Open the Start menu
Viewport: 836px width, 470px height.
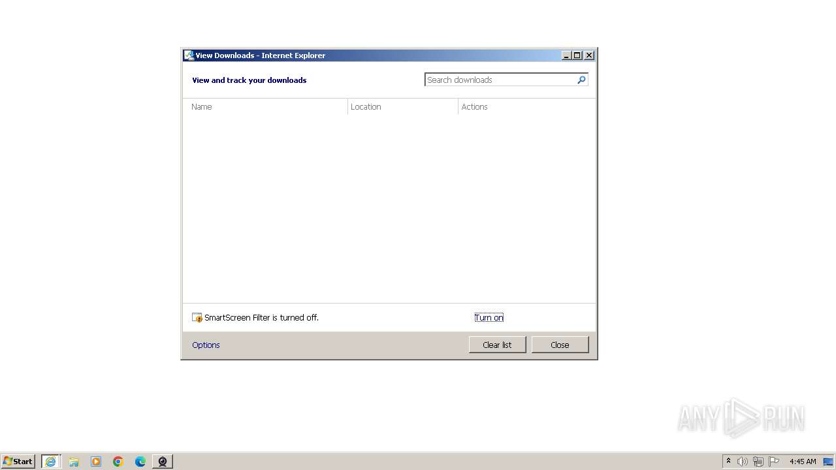click(x=18, y=462)
